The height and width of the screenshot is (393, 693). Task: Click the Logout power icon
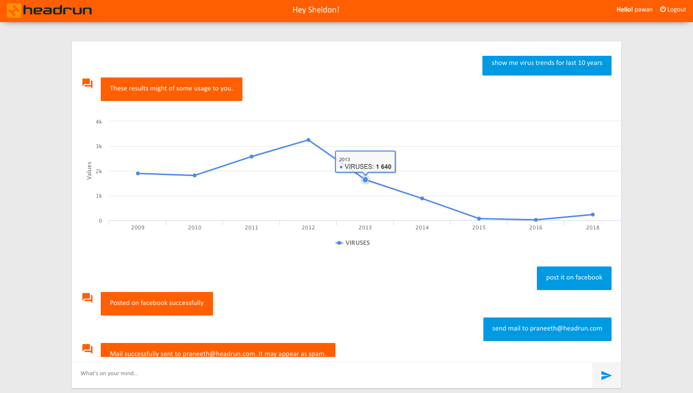[663, 9]
